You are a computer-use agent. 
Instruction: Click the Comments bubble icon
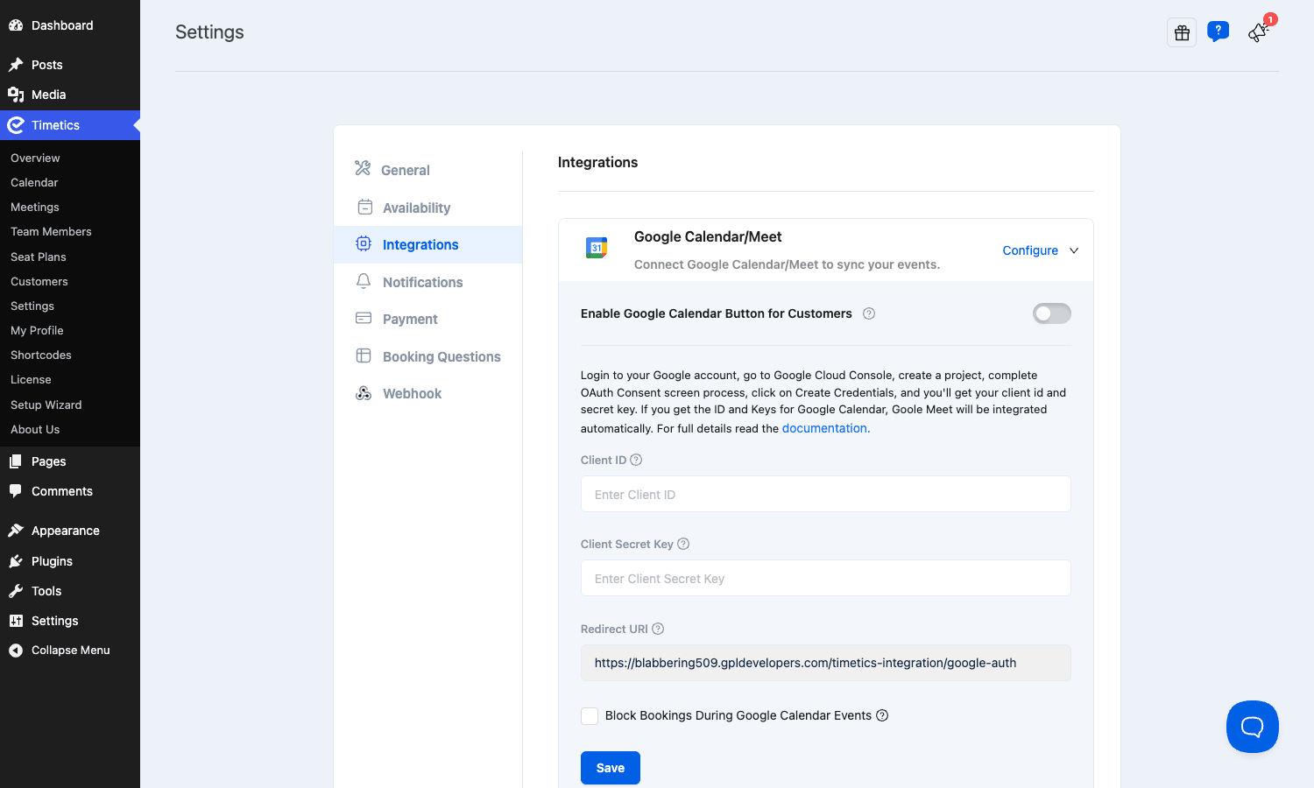[16, 491]
